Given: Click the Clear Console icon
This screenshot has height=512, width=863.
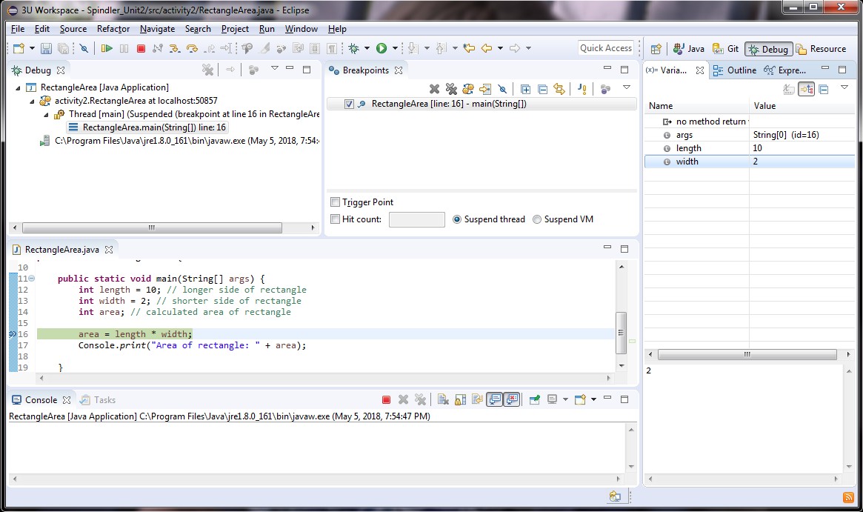Looking at the screenshot, I should coord(443,399).
